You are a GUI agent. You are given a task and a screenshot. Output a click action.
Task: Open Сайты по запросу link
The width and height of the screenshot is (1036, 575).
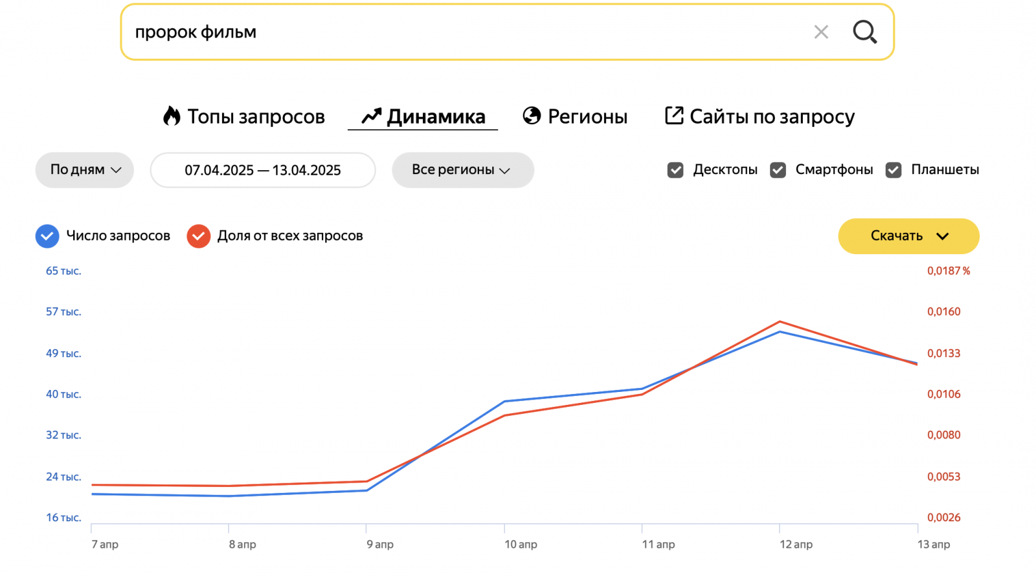772,116
